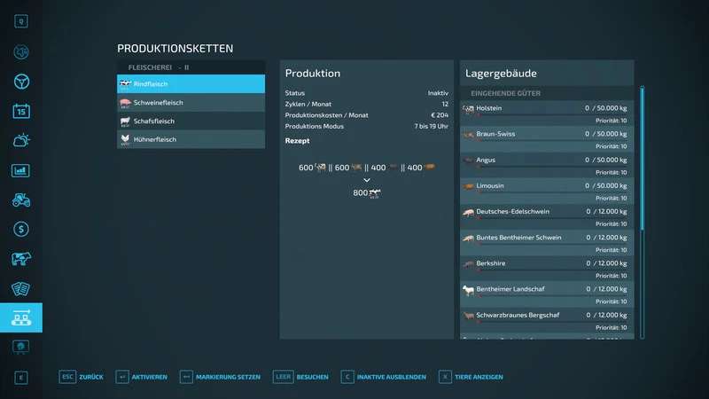Open the dollar finances icon
Image resolution: width=709 pixels, height=399 pixels.
coord(21,229)
